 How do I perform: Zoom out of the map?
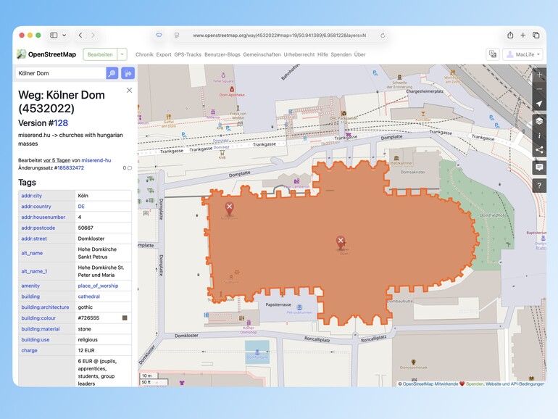click(539, 89)
